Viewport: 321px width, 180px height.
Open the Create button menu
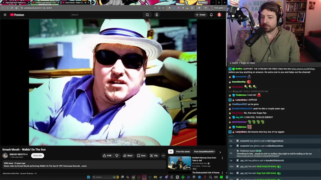[x=201, y=15]
